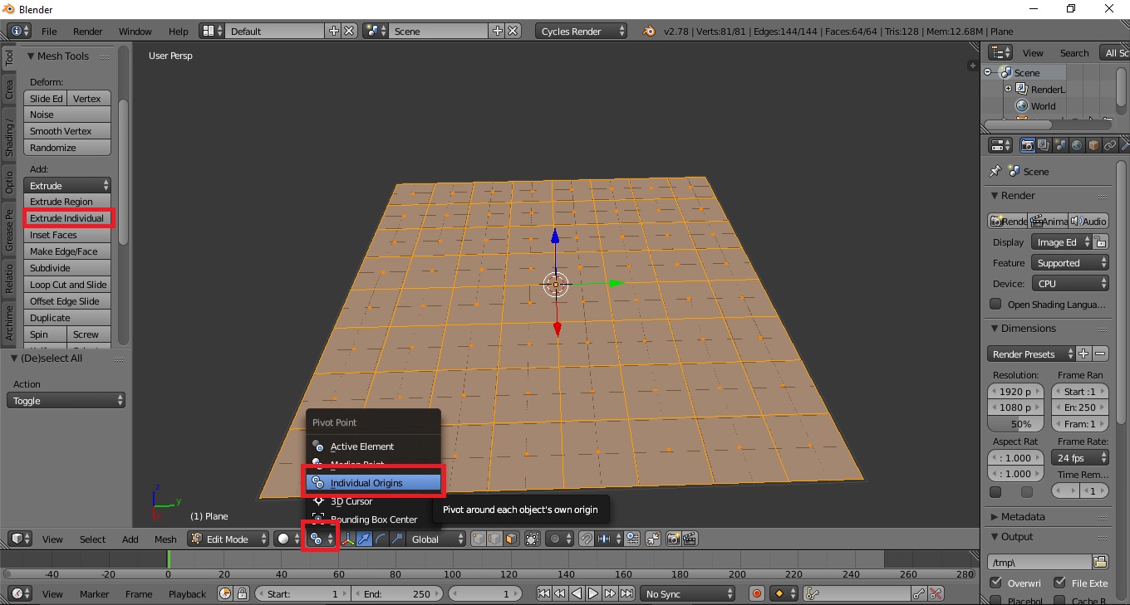Click the record auto-keyframe red button

point(757,593)
